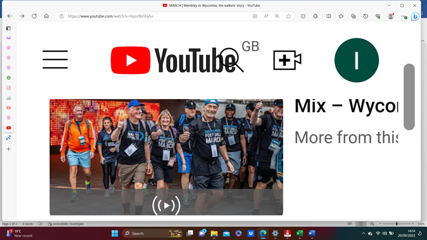Show hidden system tray icons chevron
The width and height of the screenshot is (427, 240).
click(363, 234)
